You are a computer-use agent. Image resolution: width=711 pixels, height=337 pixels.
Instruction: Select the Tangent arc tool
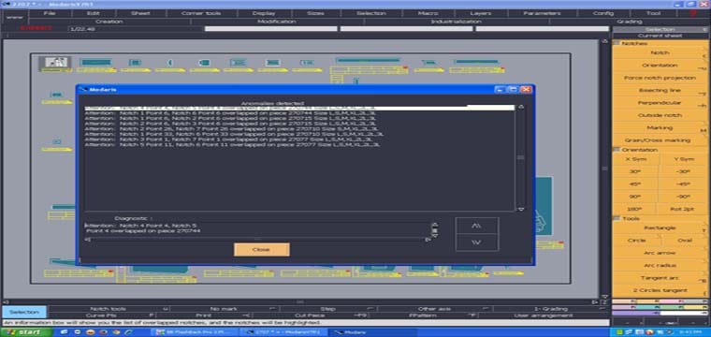point(660,278)
